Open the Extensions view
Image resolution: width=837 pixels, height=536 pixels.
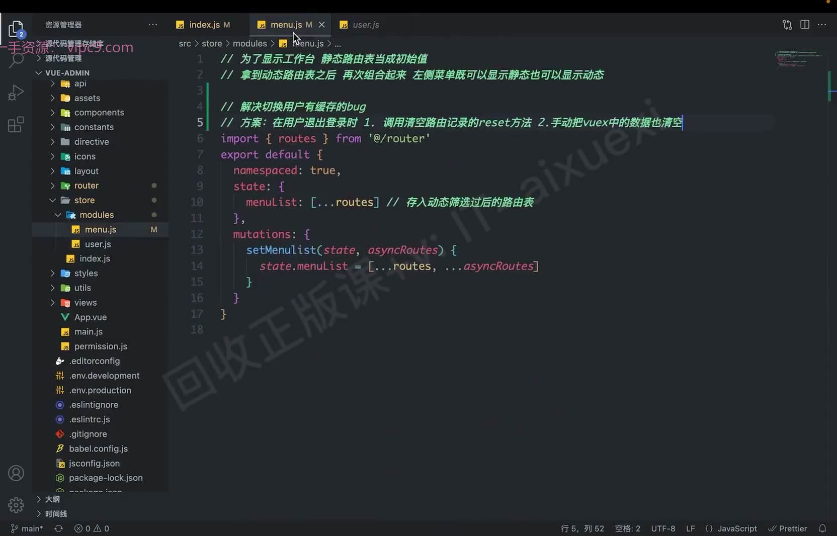(16, 124)
